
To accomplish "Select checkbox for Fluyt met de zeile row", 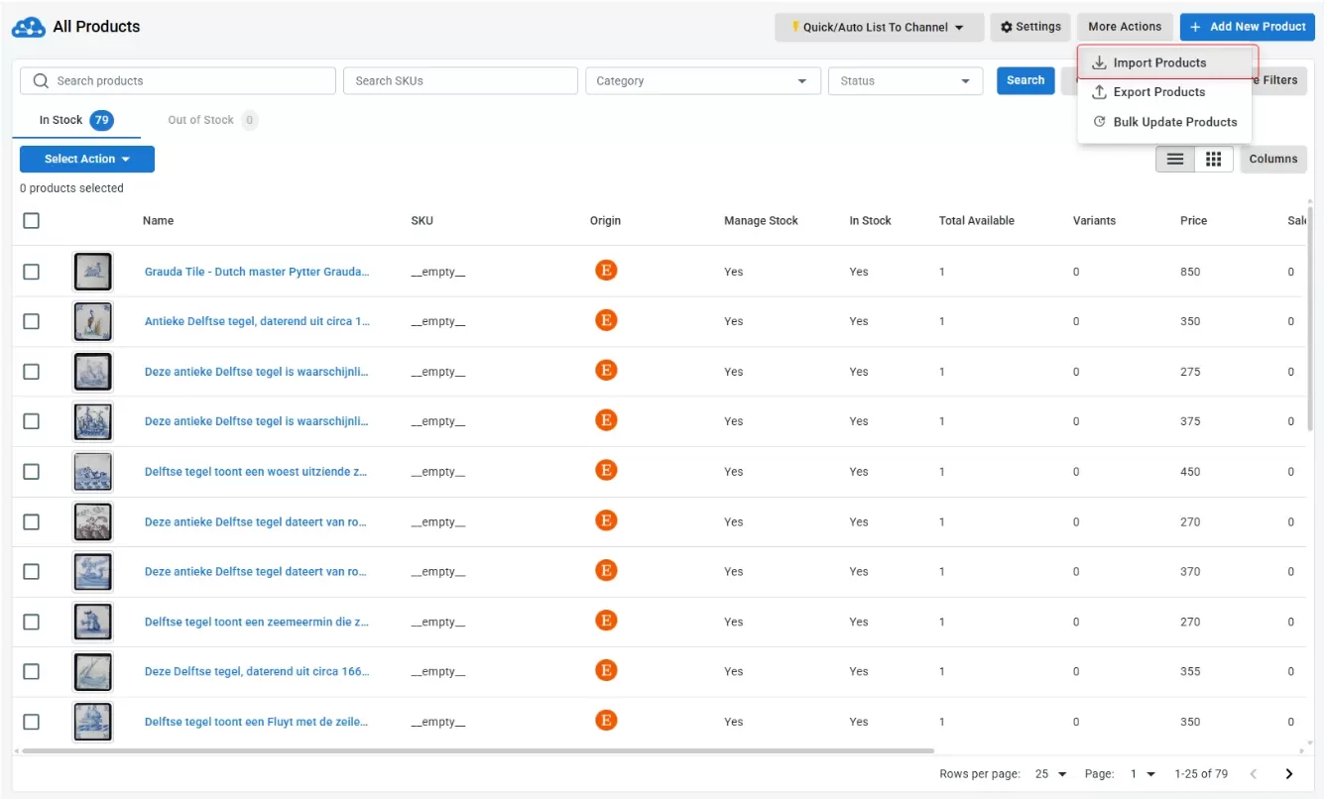I will (32, 722).
